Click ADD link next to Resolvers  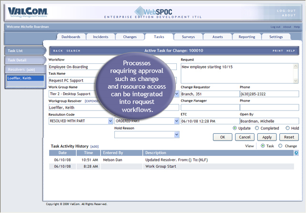31,70
